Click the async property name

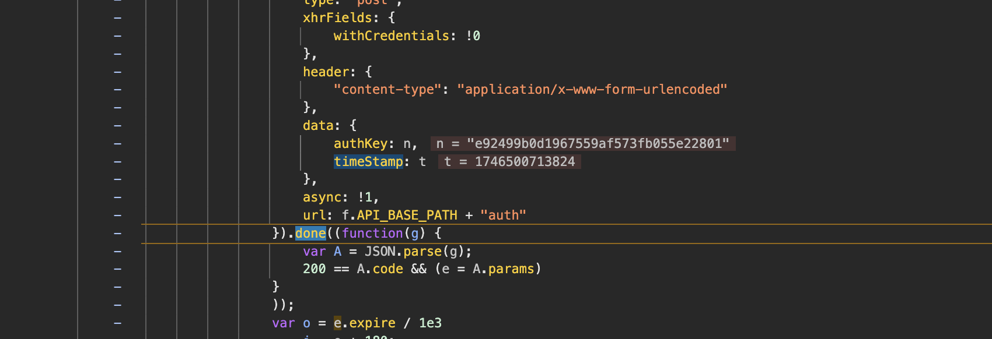tap(322, 197)
